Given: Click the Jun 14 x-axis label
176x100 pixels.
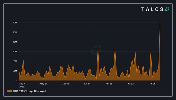Looking at the screenshot, I should click(87, 84).
